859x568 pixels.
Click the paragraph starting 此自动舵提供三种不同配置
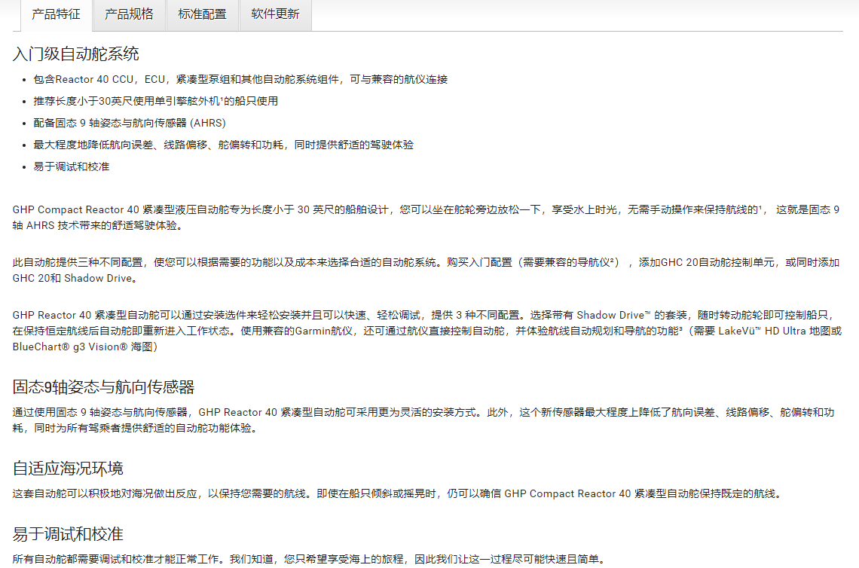tap(426, 270)
